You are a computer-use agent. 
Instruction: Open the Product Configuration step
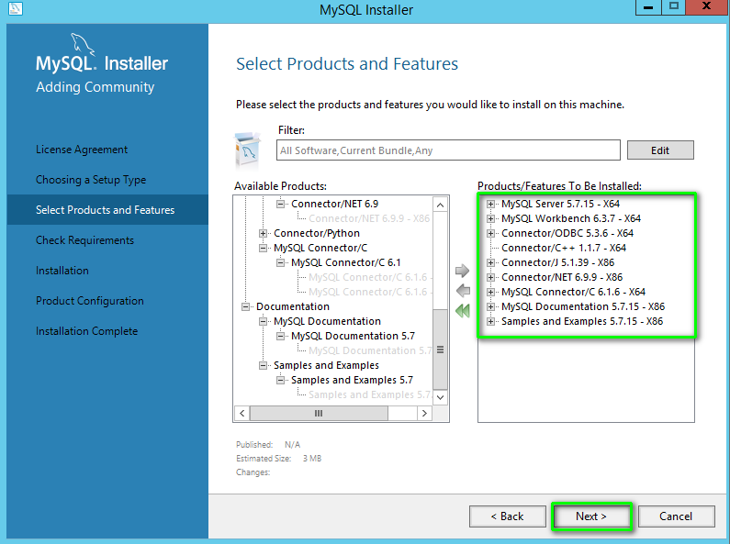(x=89, y=300)
